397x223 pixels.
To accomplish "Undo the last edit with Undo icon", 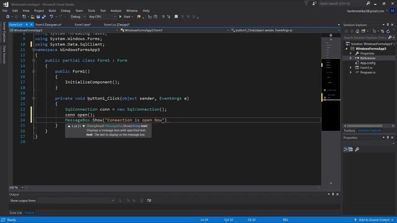I will 51,17.
